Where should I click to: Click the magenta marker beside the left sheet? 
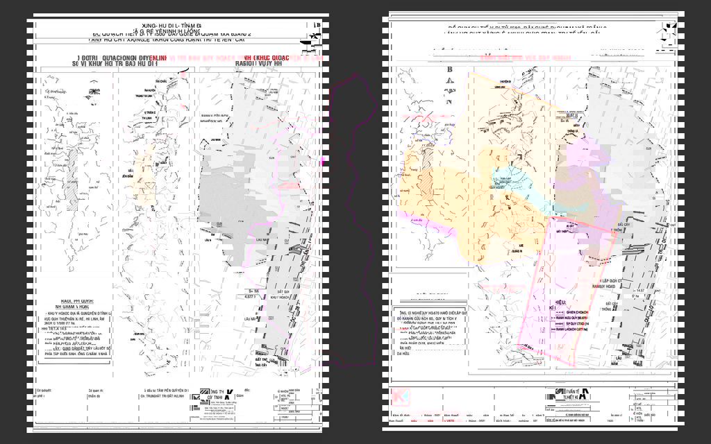click(323, 162)
